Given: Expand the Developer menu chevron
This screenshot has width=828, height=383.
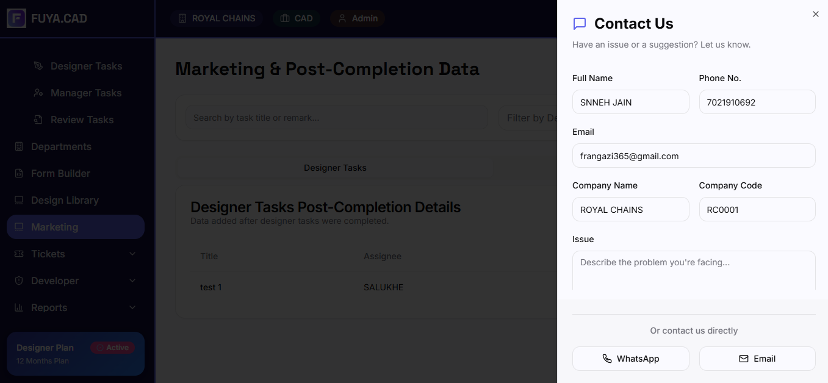Looking at the screenshot, I should pyautogui.click(x=132, y=281).
